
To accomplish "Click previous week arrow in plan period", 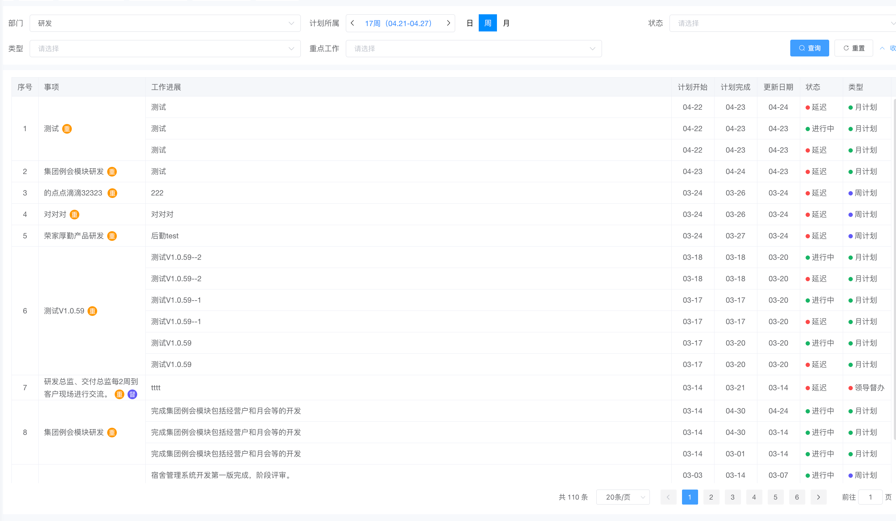I will pos(353,23).
